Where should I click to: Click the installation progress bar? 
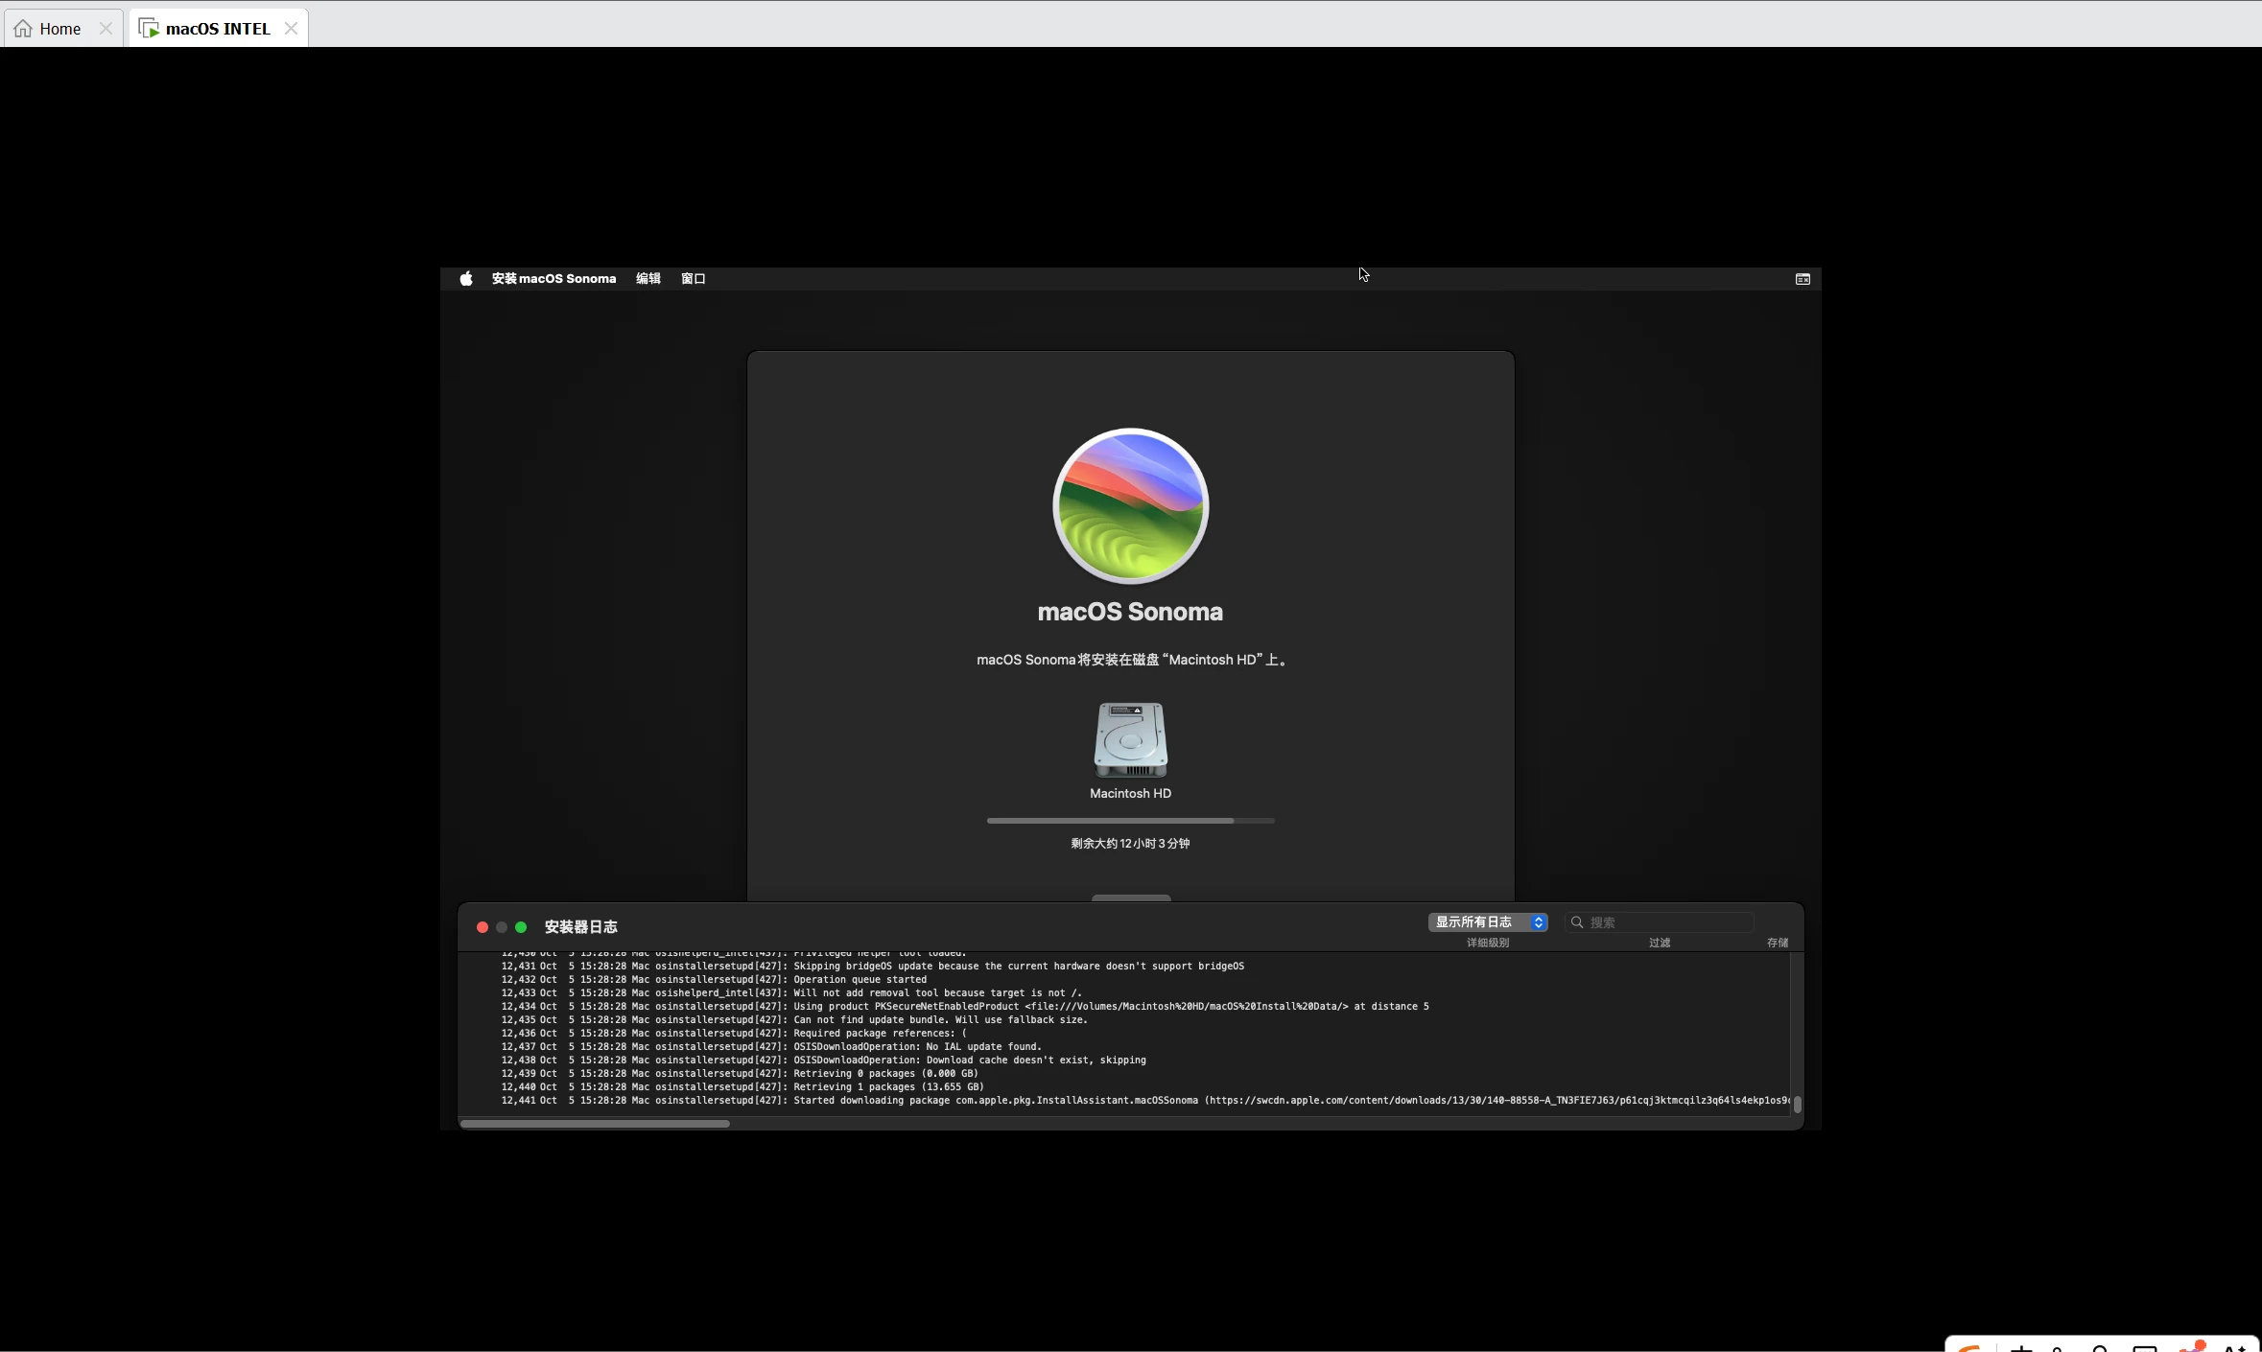[x=1130, y=821]
